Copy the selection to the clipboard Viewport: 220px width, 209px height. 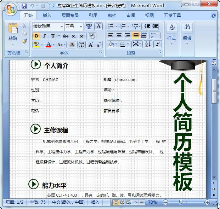click(24, 33)
